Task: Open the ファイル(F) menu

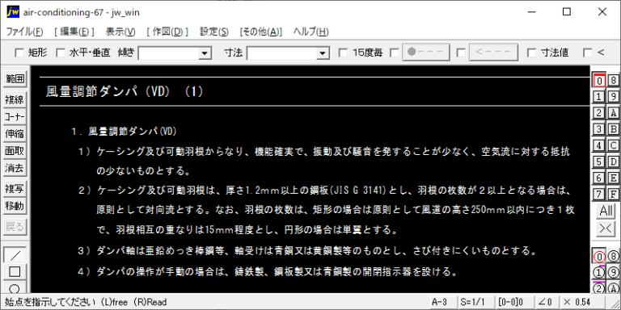Action: point(24,32)
